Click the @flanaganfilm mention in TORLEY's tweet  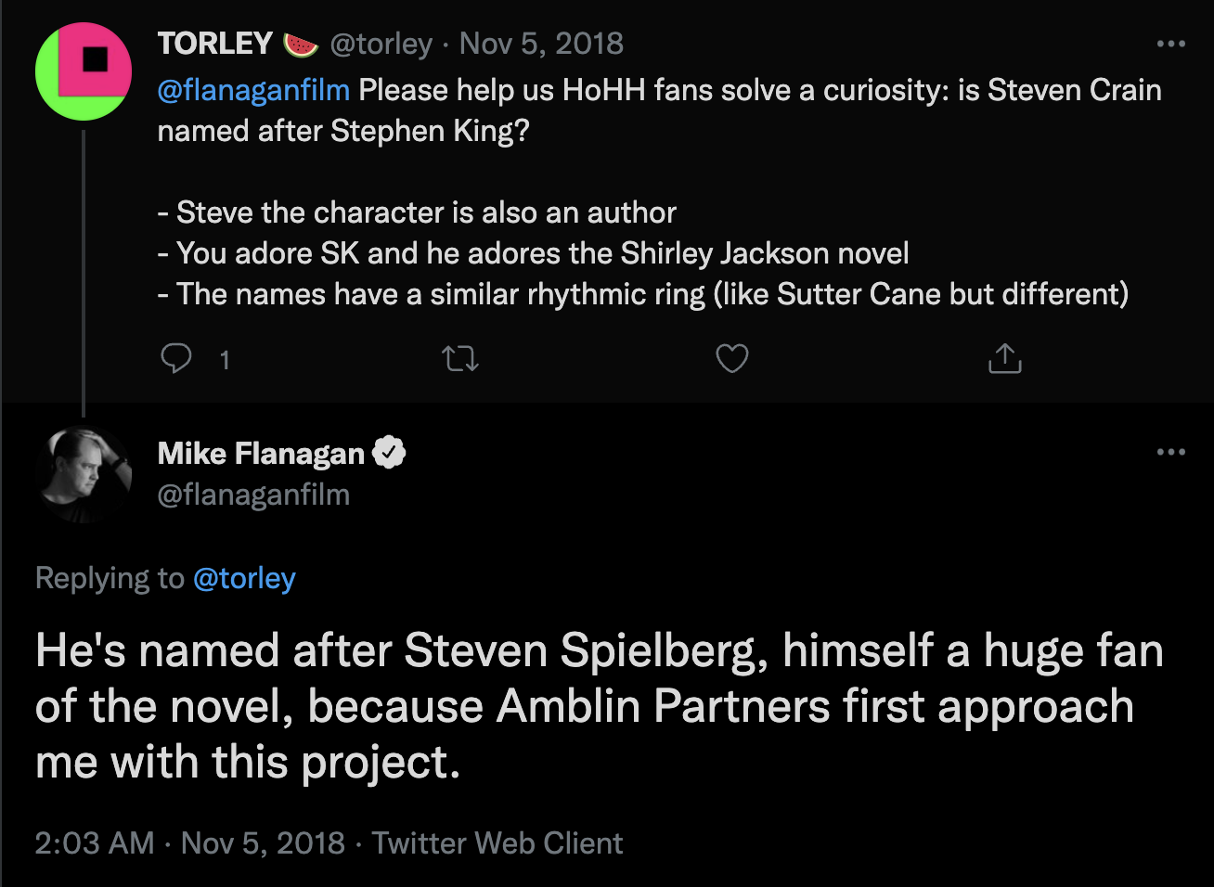(x=253, y=90)
